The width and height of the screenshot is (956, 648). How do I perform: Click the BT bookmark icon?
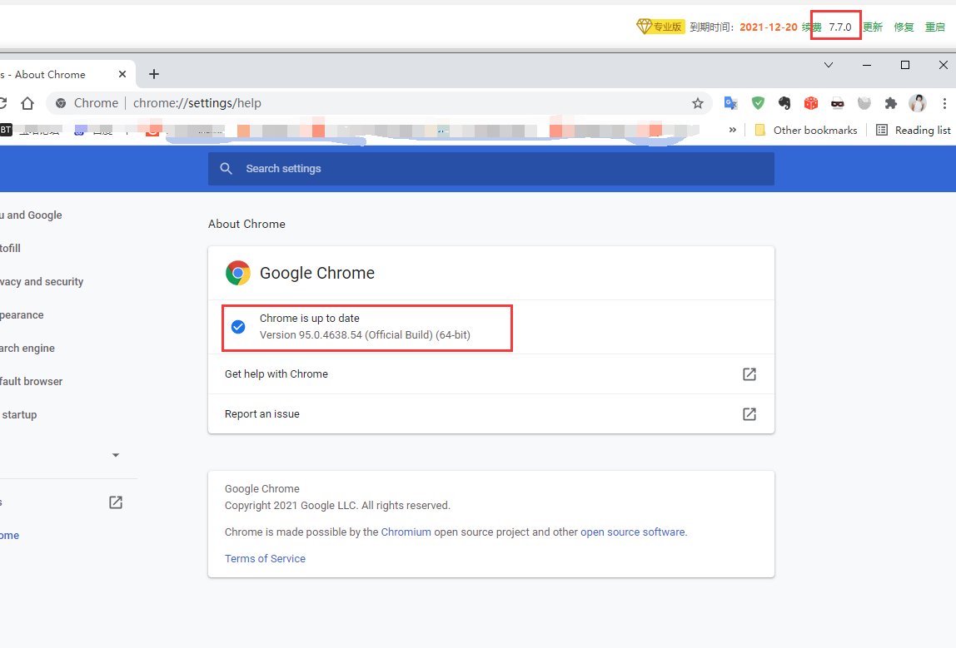[6, 130]
